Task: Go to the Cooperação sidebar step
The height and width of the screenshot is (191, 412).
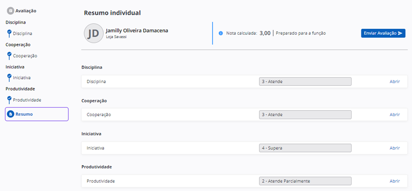Action: tap(25, 56)
